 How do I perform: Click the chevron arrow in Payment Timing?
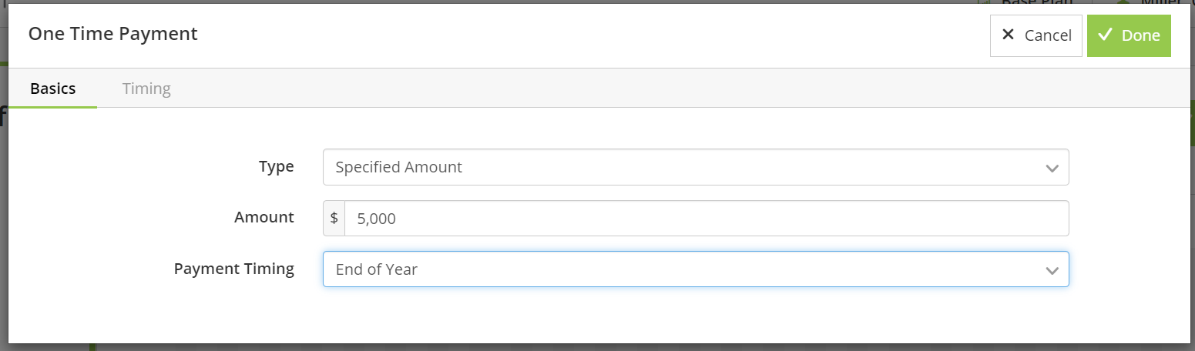point(1052,270)
